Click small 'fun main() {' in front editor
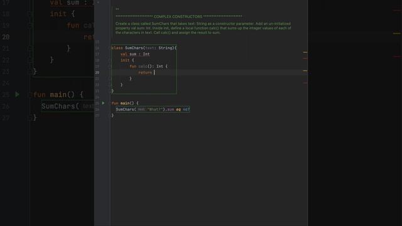The image size is (402, 226). click(x=125, y=103)
